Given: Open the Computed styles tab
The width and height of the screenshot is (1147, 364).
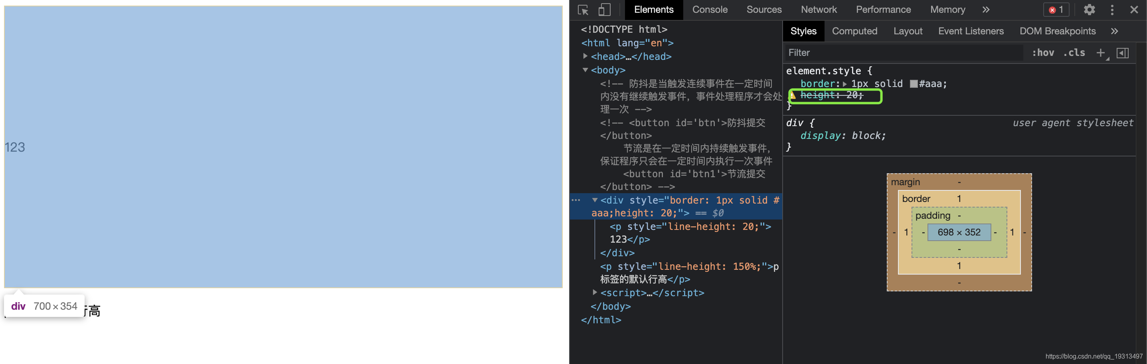Looking at the screenshot, I should tap(855, 31).
